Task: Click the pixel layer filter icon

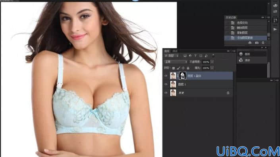Action: pos(185,56)
